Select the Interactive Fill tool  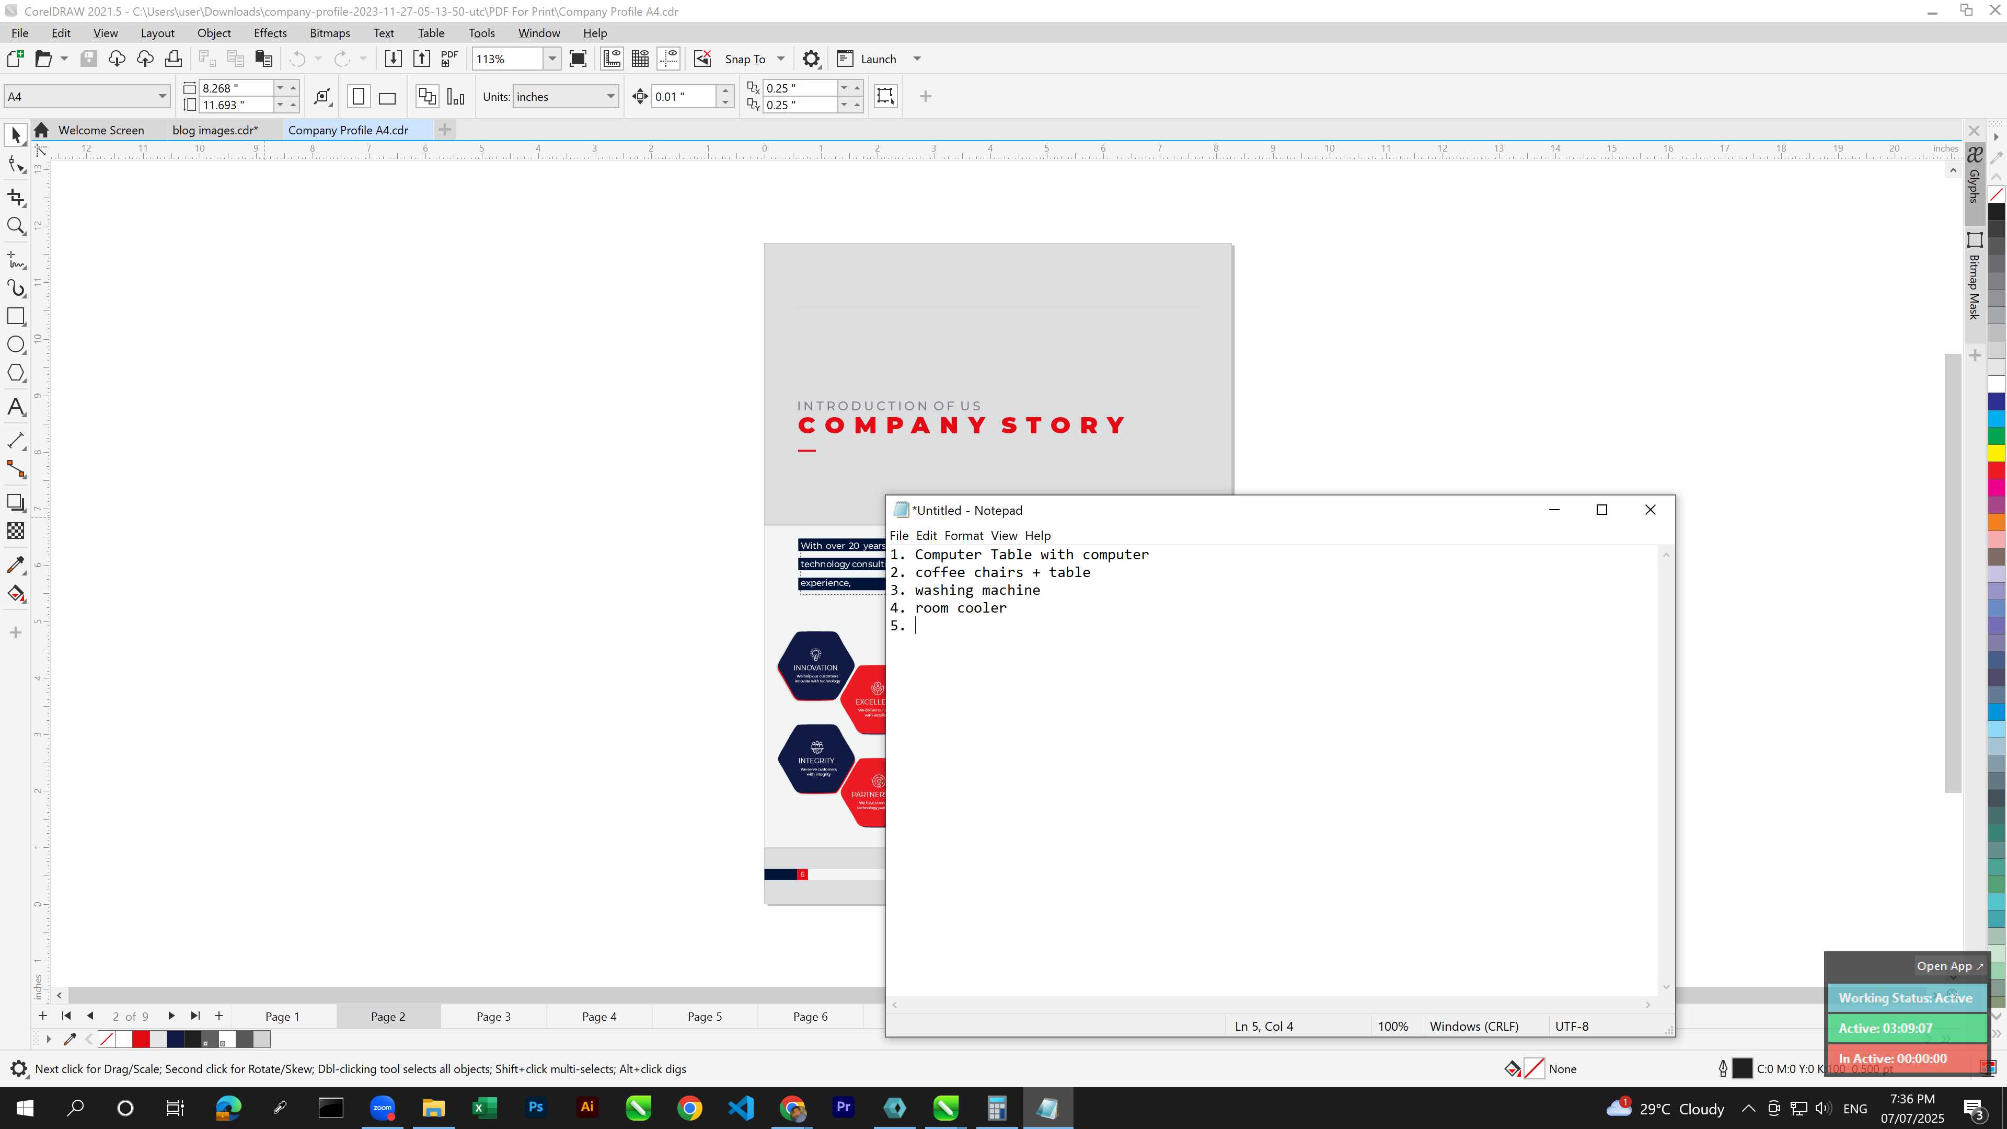pos(16,594)
